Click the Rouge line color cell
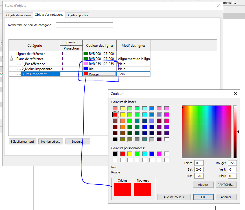This screenshot has width=245, height=210. coord(99,74)
